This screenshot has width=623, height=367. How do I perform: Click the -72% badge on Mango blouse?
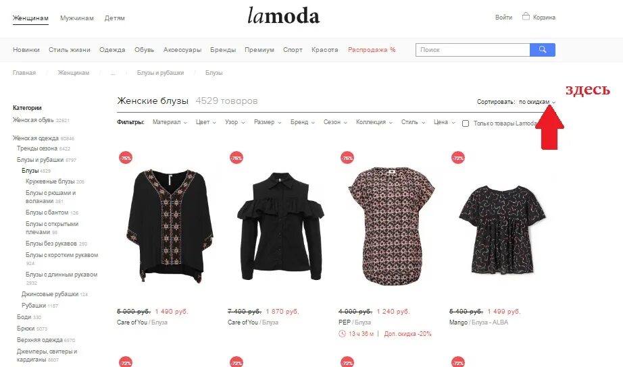[458, 158]
